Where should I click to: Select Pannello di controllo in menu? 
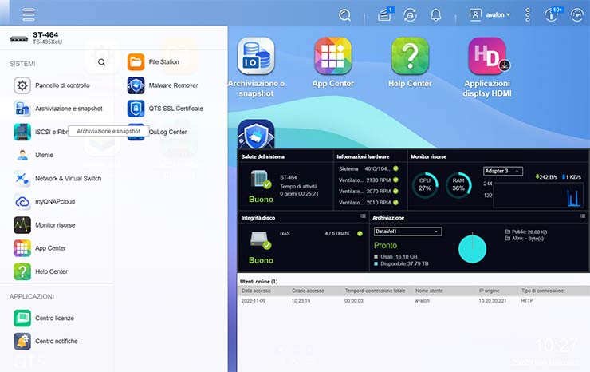click(62, 85)
